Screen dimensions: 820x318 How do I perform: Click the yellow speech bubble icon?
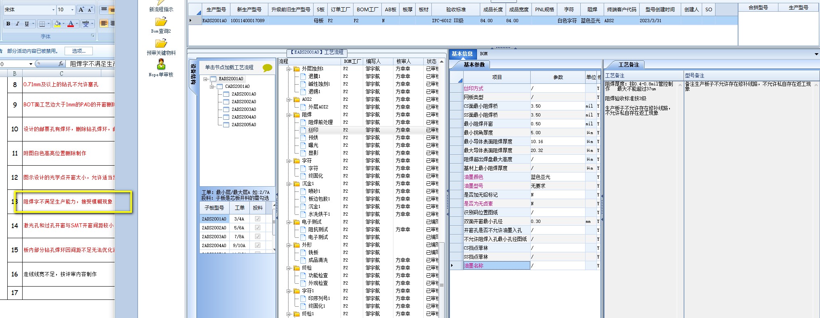coord(267,68)
